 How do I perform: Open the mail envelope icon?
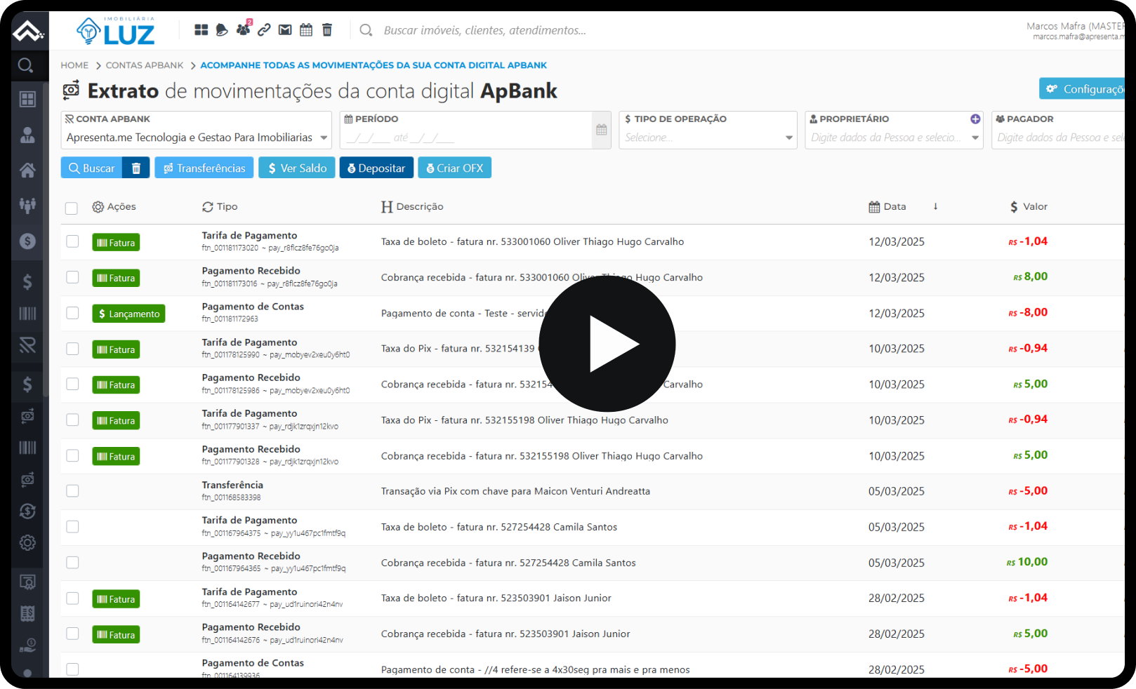point(285,29)
